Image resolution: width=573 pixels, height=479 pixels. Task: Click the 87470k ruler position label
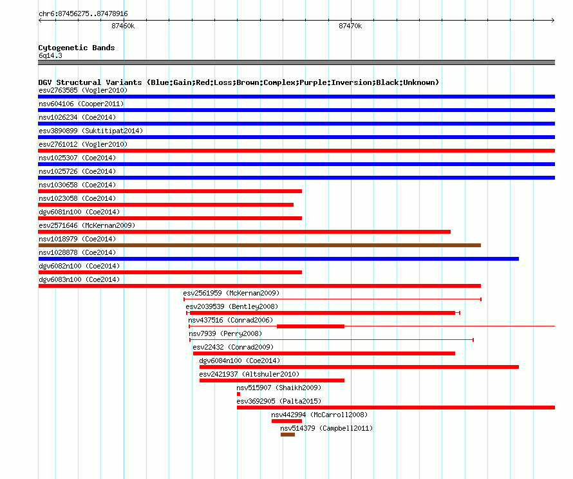point(350,26)
